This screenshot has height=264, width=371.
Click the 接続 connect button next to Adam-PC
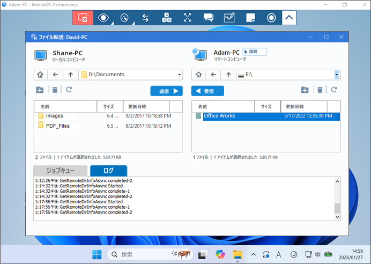(x=255, y=52)
